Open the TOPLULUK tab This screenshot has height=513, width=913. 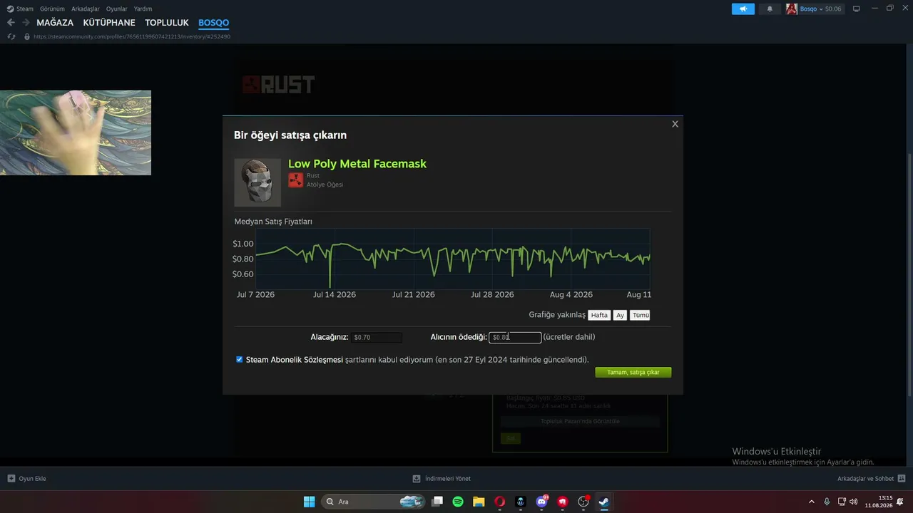pos(167,23)
